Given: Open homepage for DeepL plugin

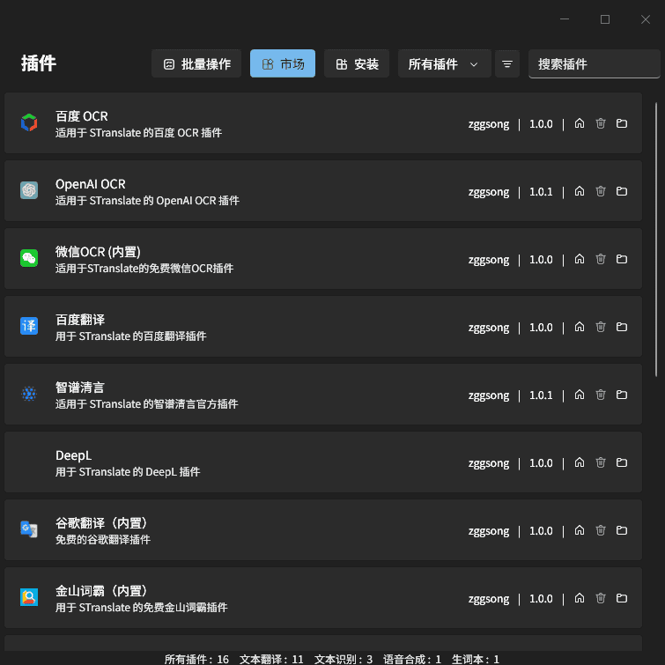Looking at the screenshot, I should click(x=580, y=462).
